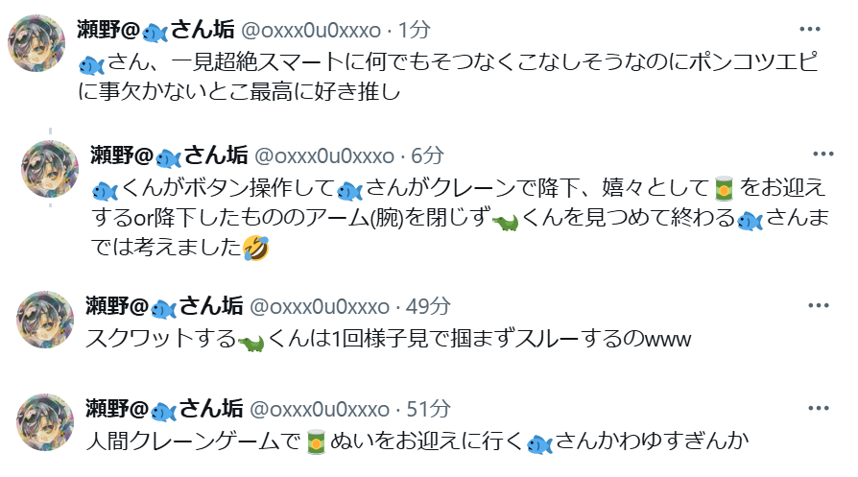Open the @oxxx0u0xxxo handle on the 49分 tweet
This screenshot has width=858, height=477.
320,307
